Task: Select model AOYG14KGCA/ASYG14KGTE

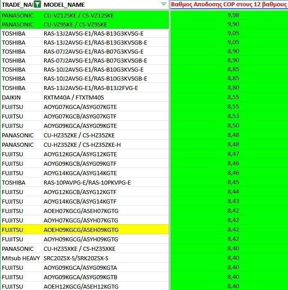Action: [80, 173]
